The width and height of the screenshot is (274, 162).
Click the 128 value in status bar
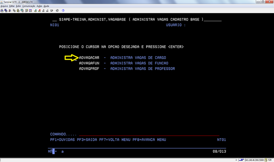270,160
